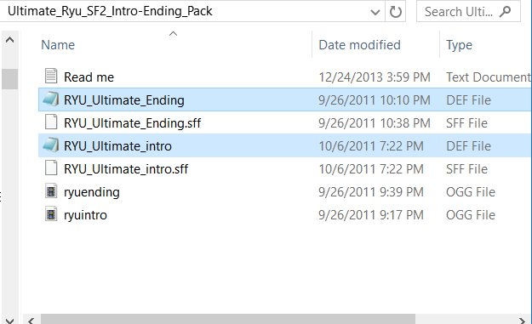Screen dimensions: 532x324
Task: Expand the address bar history dropdown
Action: pyautogui.click(x=375, y=13)
